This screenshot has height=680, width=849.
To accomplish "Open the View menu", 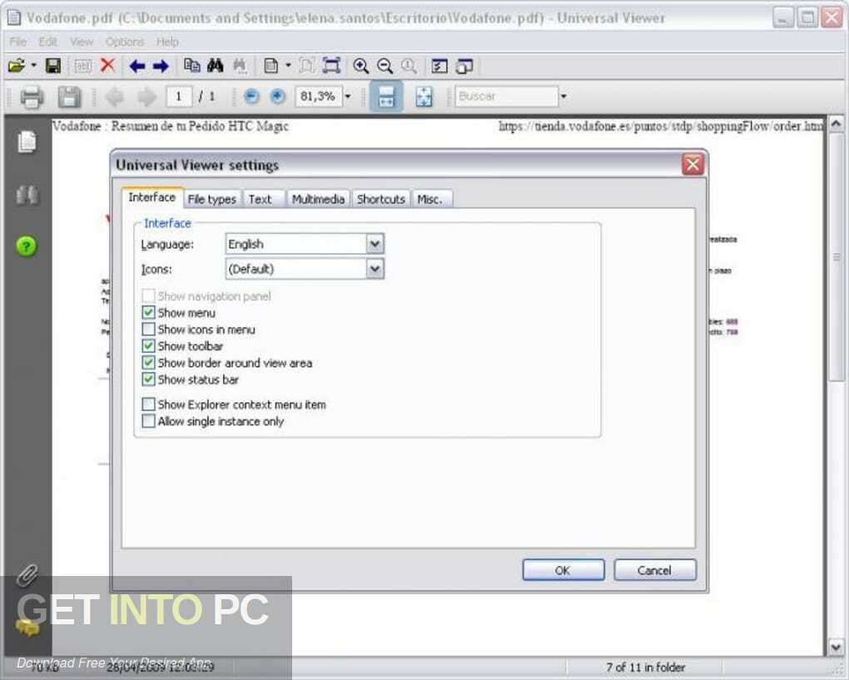I will pyautogui.click(x=82, y=42).
